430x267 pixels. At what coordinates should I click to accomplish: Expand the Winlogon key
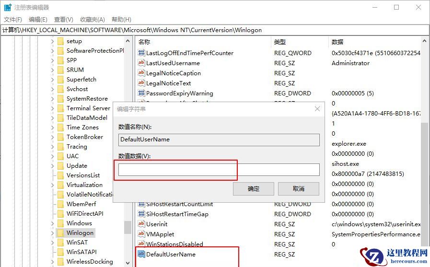pyautogui.click(x=52, y=233)
